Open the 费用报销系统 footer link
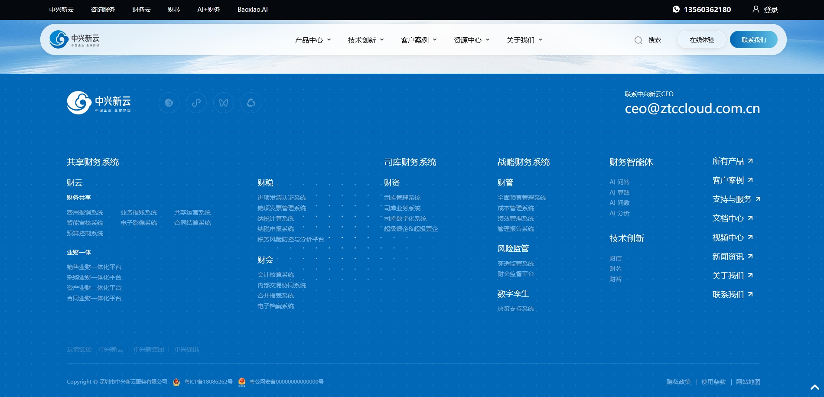The image size is (824, 397). click(85, 212)
